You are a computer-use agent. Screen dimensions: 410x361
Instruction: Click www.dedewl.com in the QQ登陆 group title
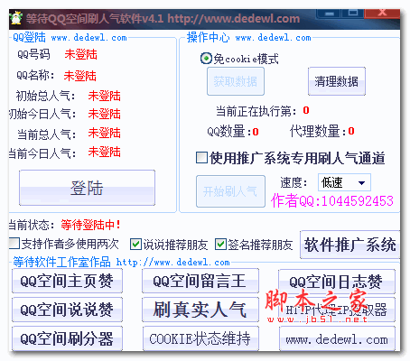(x=89, y=38)
